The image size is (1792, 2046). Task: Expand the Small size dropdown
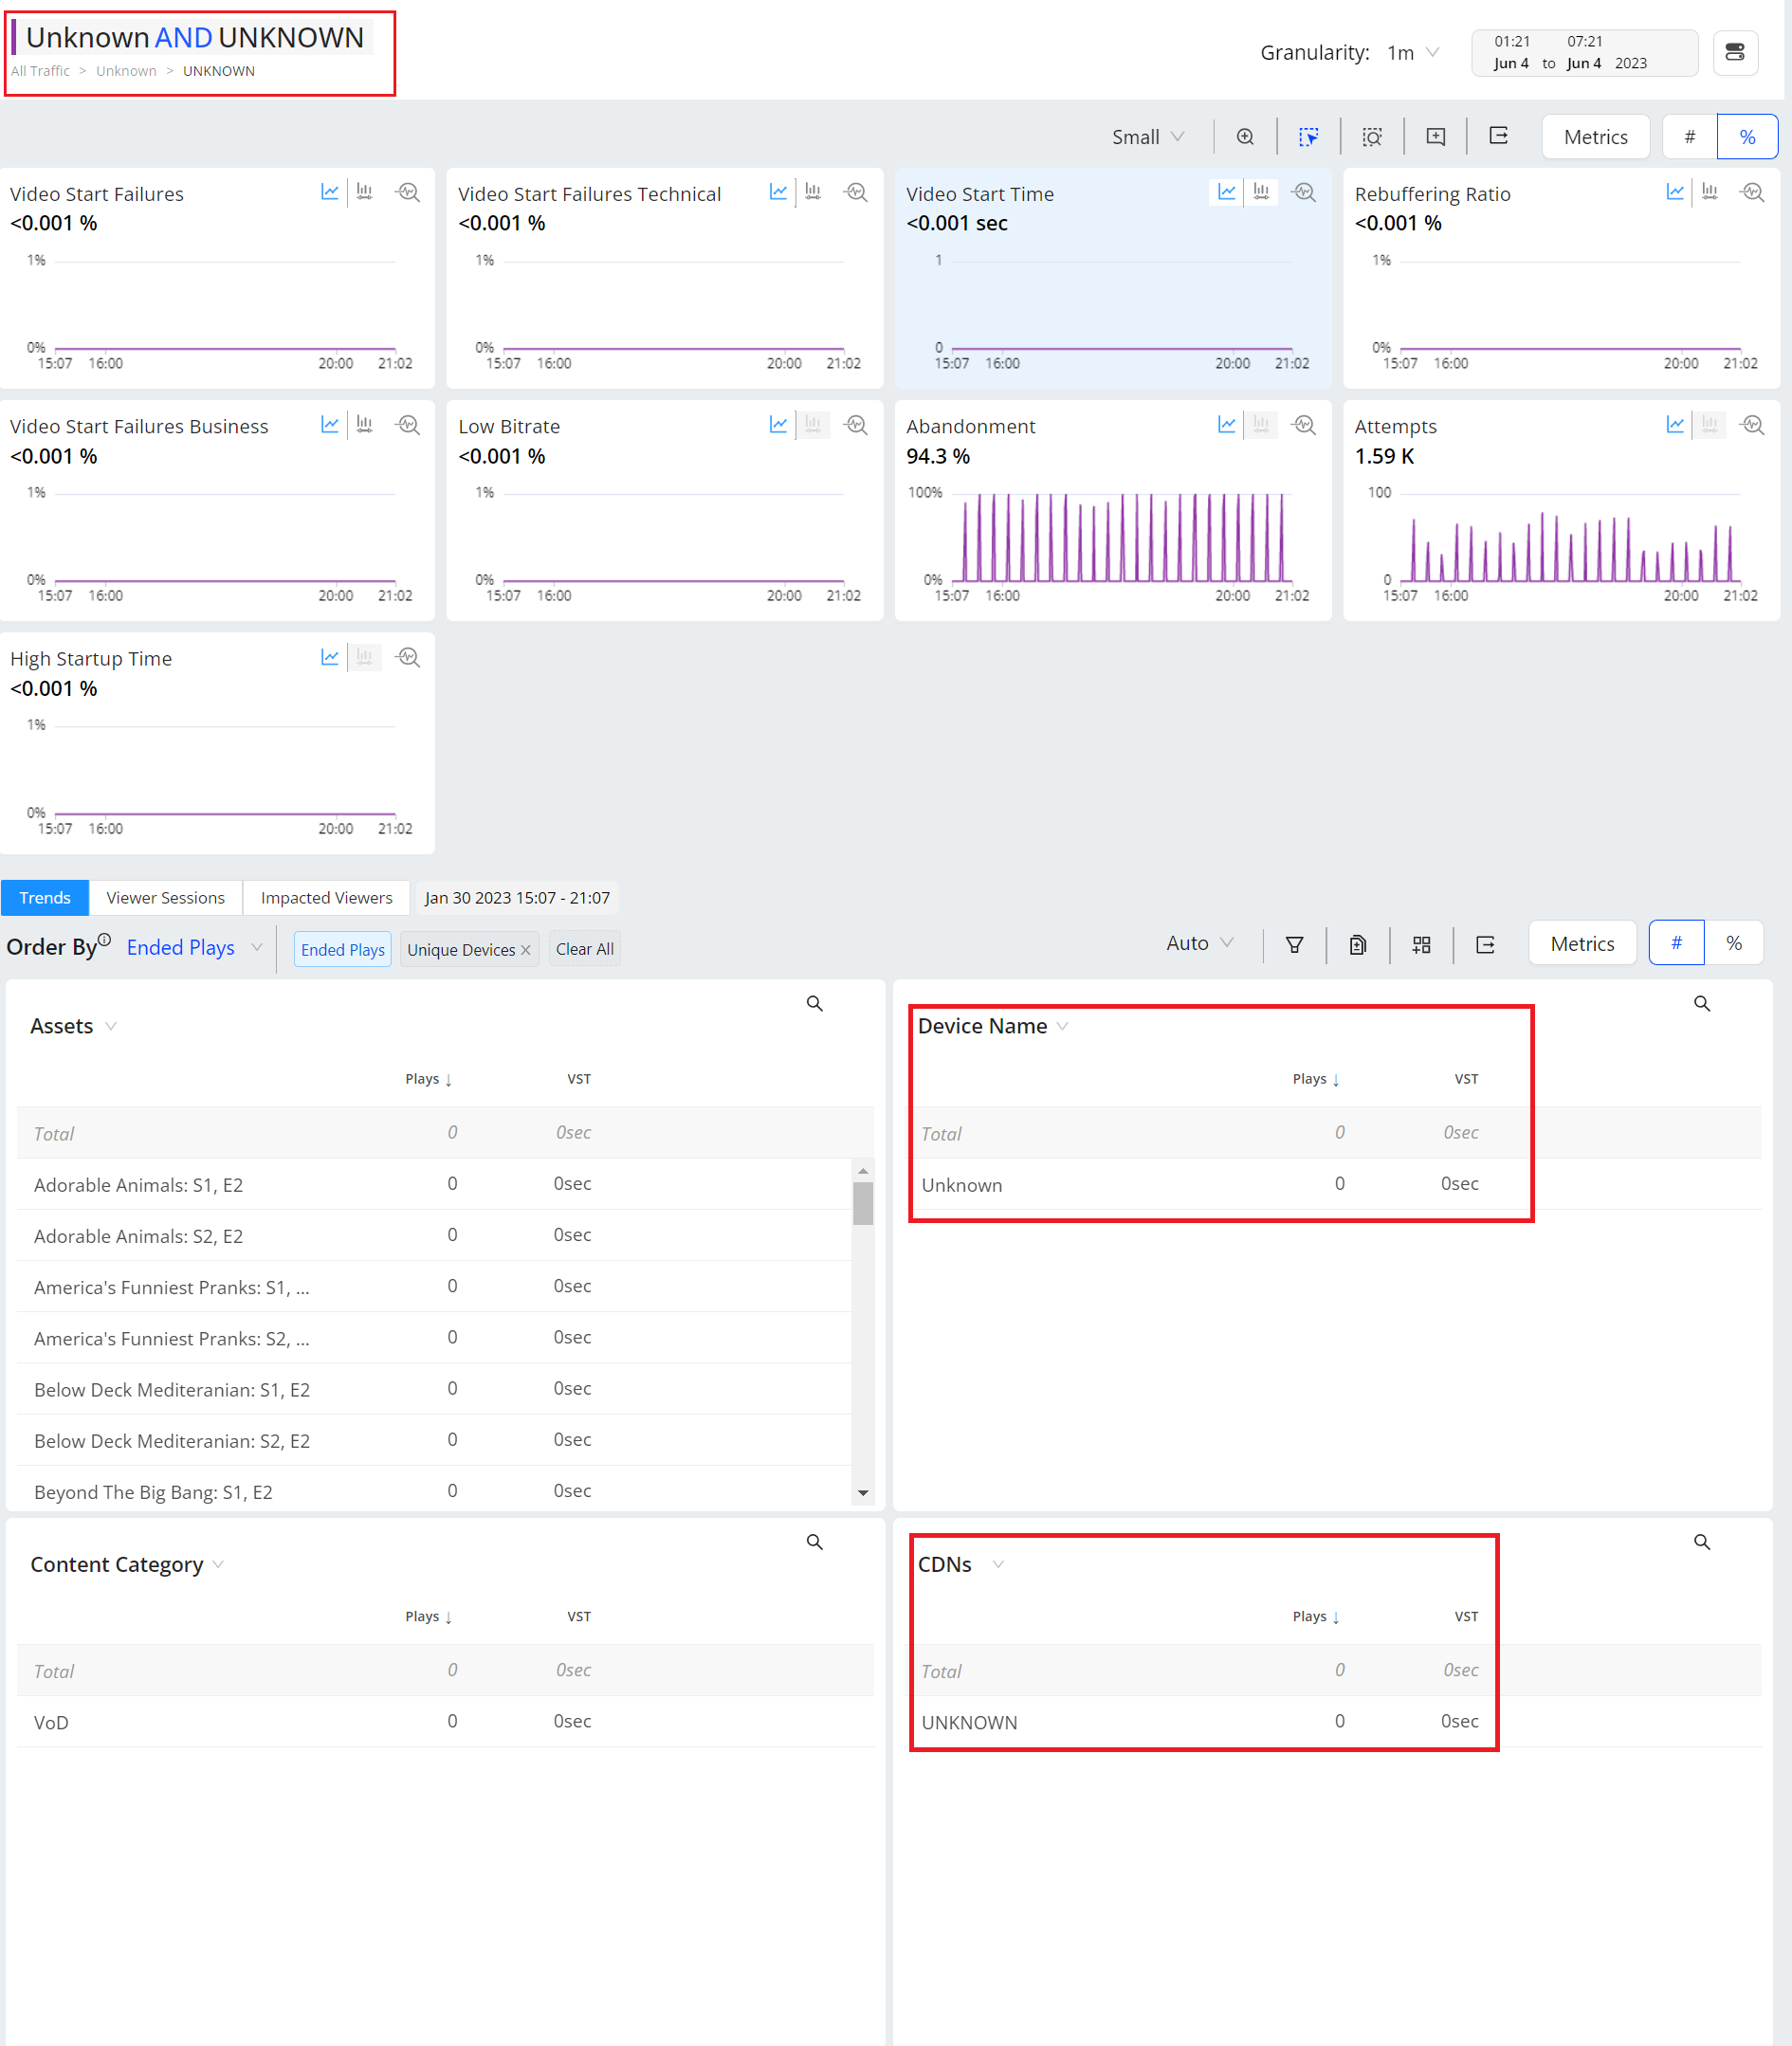click(1147, 137)
